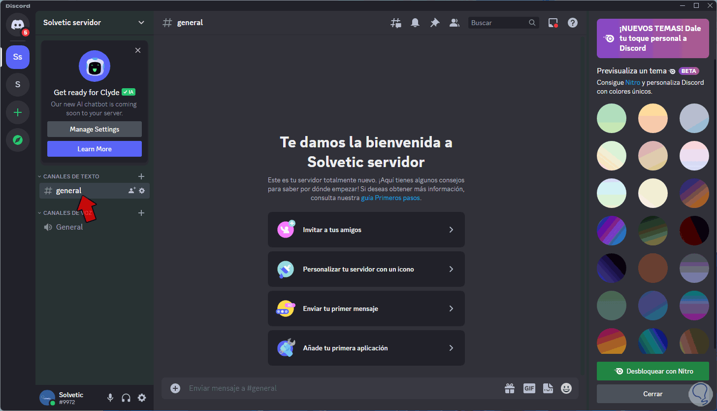Open user settings gear icon
Viewport: 717px width, 411px height.
142,398
